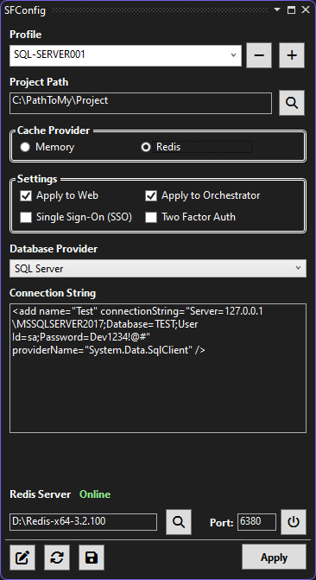Click the Project Path label
This screenshot has width=316, height=580.
[x=39, y=82]
